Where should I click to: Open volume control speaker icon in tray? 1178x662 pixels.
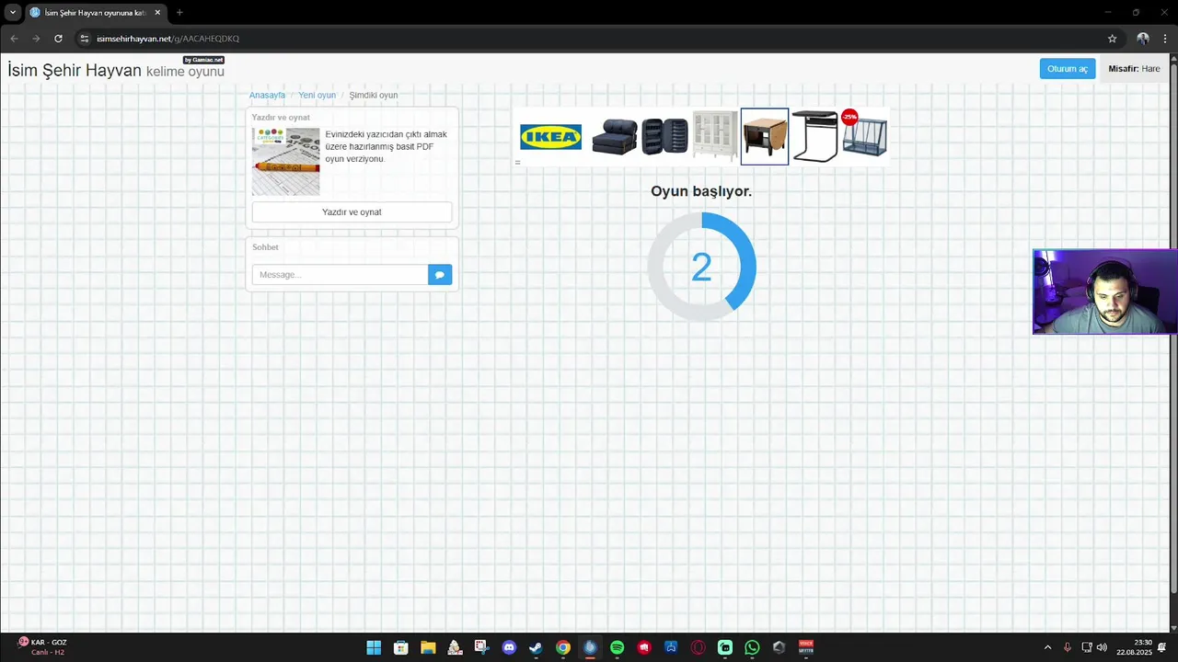click(x=1102, y=647)
